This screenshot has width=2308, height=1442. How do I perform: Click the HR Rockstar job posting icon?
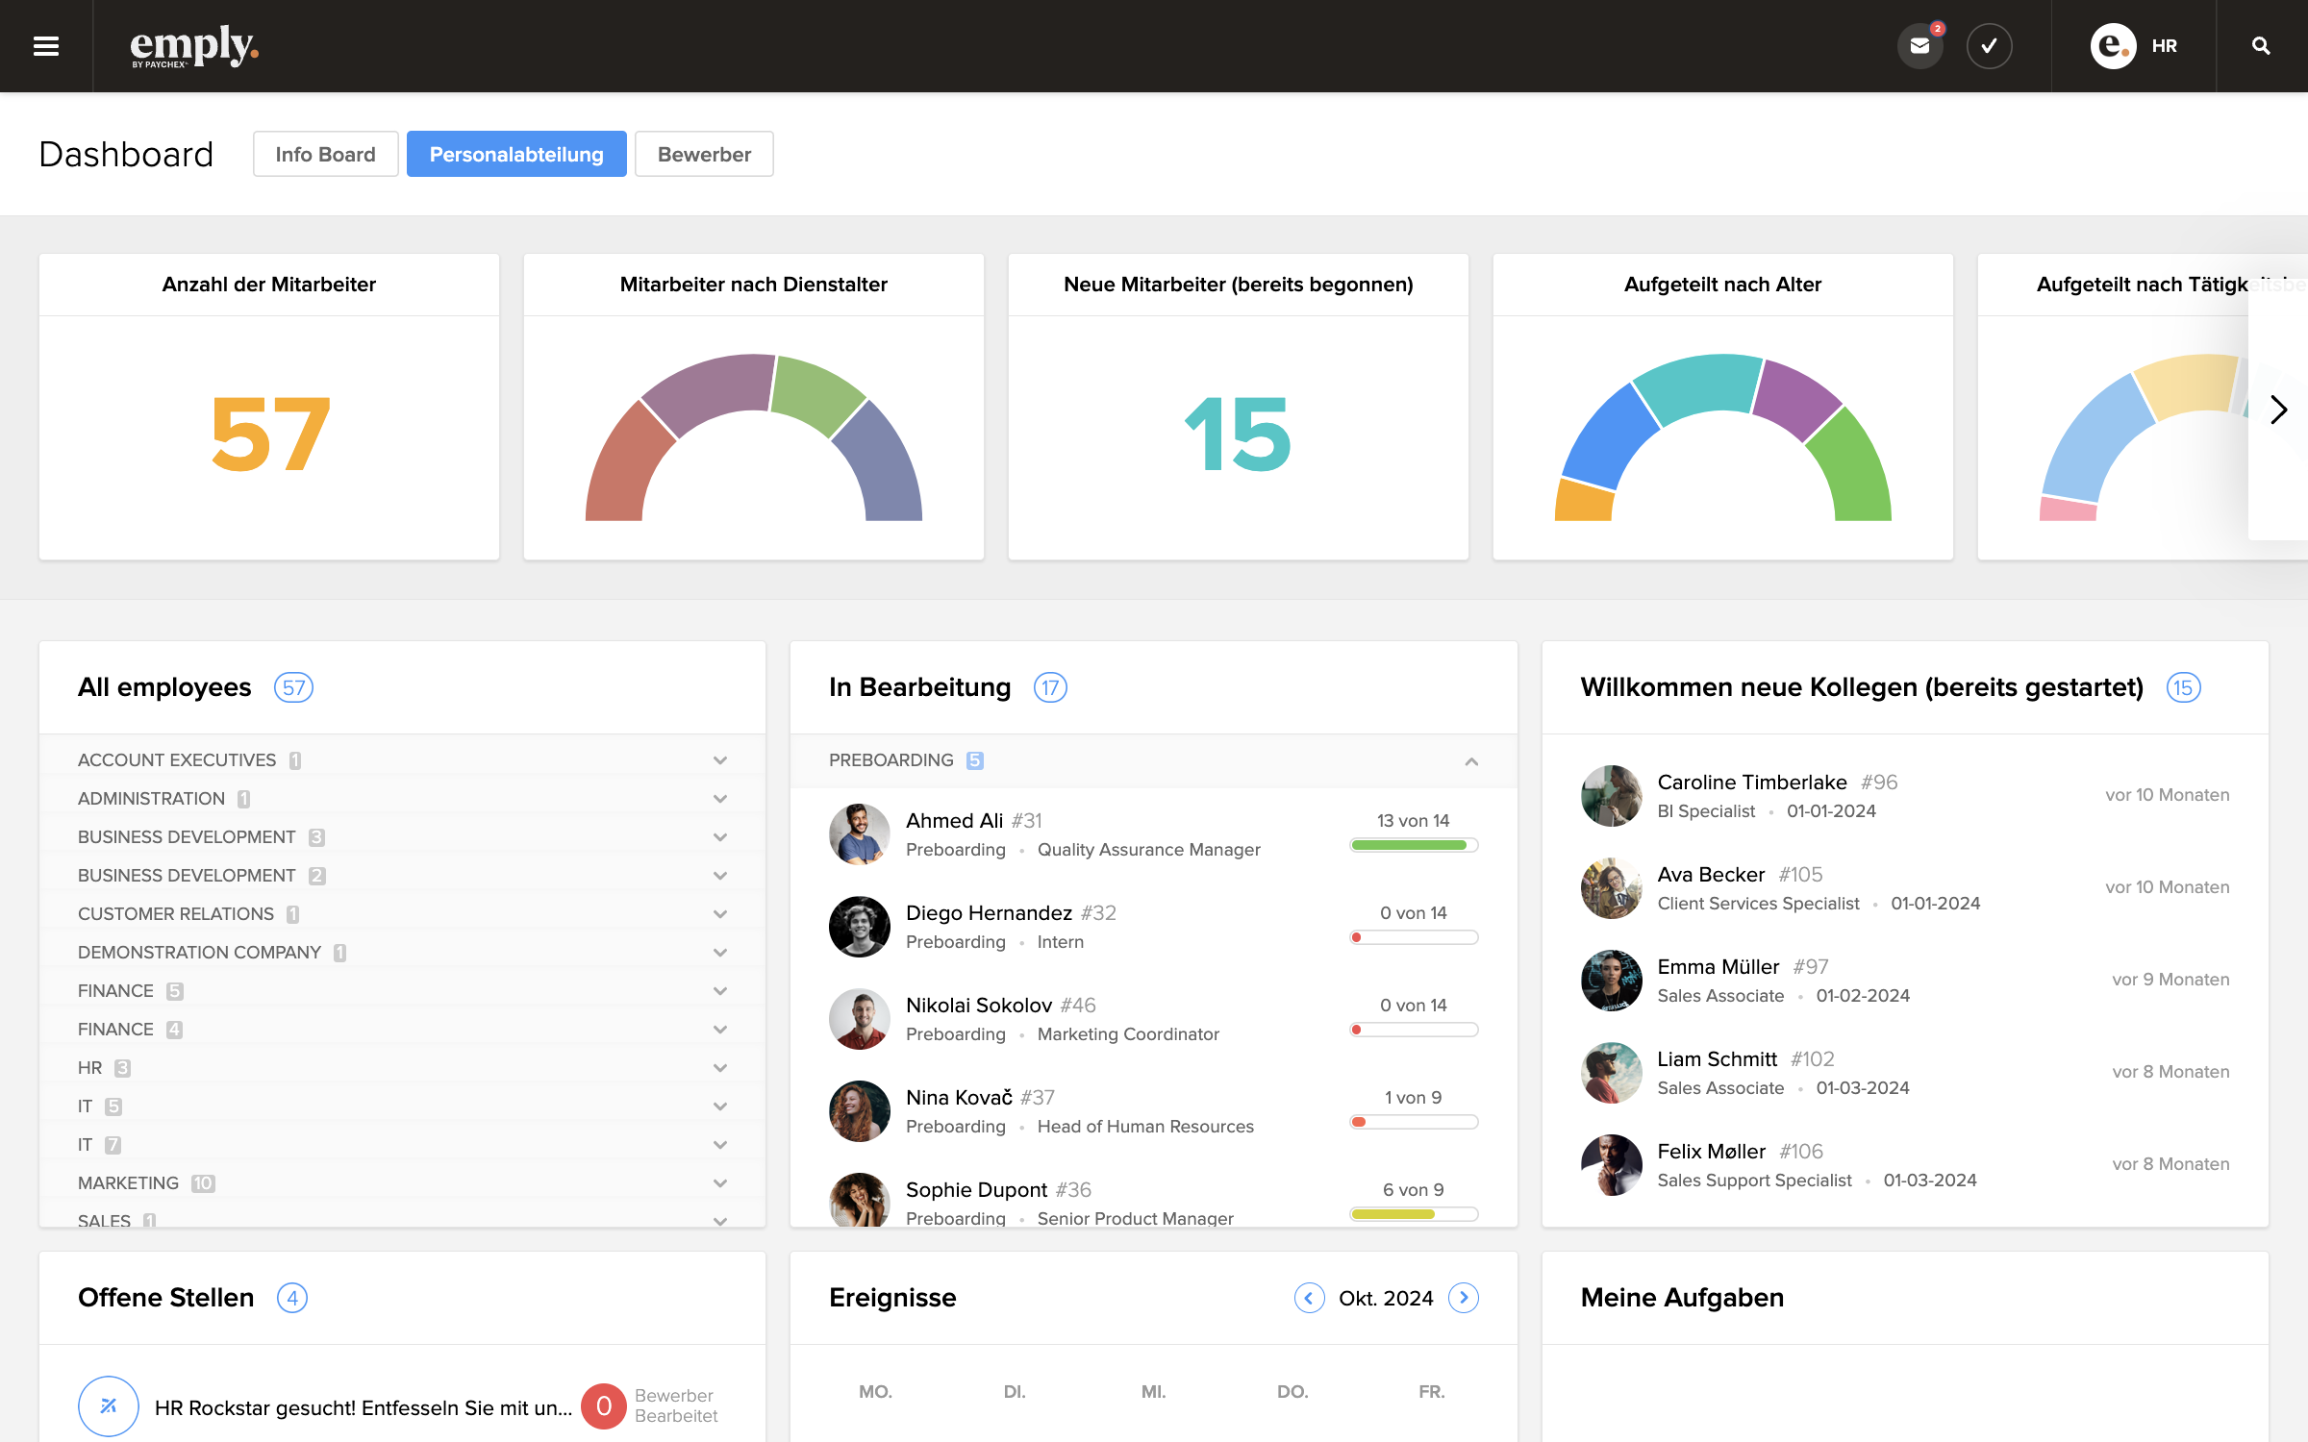[x=108, y=1406]
